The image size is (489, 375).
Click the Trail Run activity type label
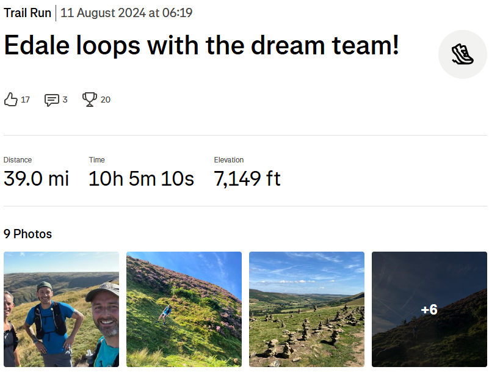27,13
